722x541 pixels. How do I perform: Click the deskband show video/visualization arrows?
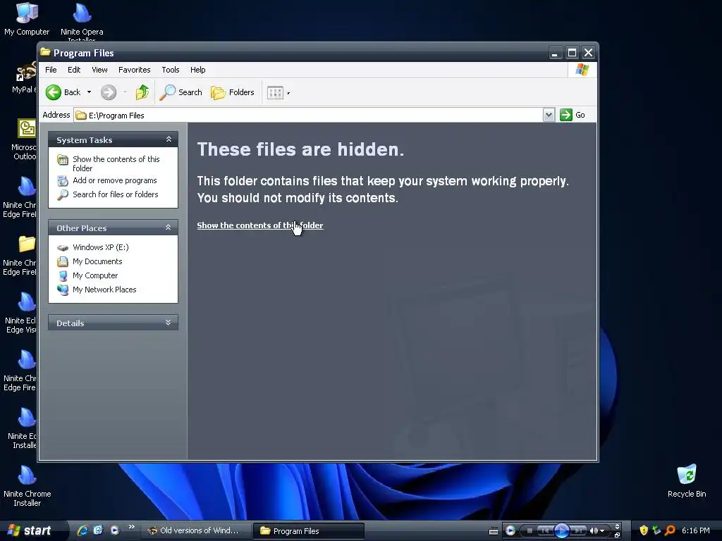(x=617, y=527)
